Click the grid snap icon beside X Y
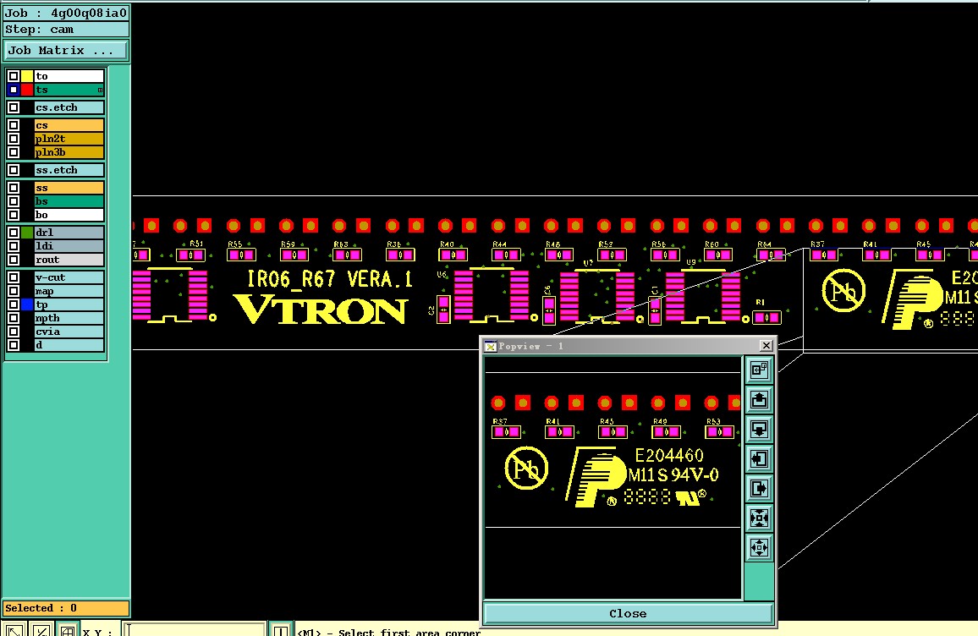978x636 pixels. pyautogui.click(x=68, y=630)
